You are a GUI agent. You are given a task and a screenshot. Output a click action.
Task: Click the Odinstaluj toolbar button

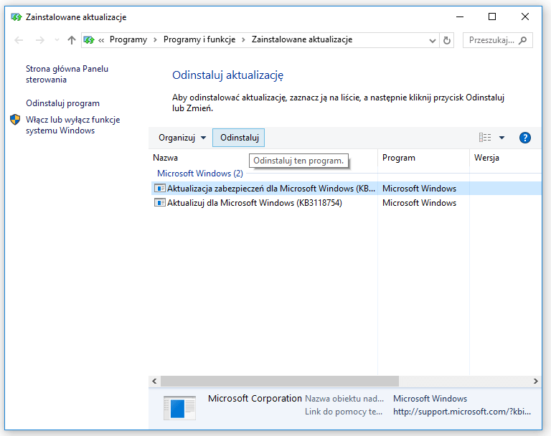tap(239, 138)
